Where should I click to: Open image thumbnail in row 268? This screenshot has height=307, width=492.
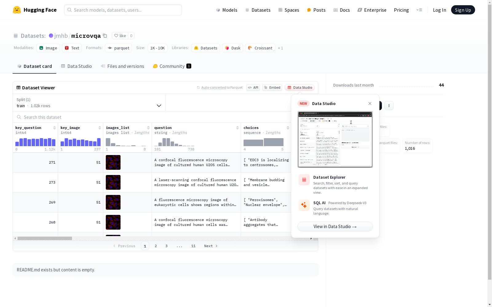tap(113, 222)
